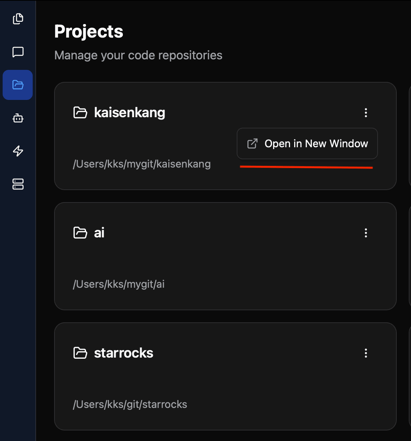This screenshot has width=411, height=441.
Task: Click the path /Users/kks/git/starrocks
Action: (x=130, y=404)
